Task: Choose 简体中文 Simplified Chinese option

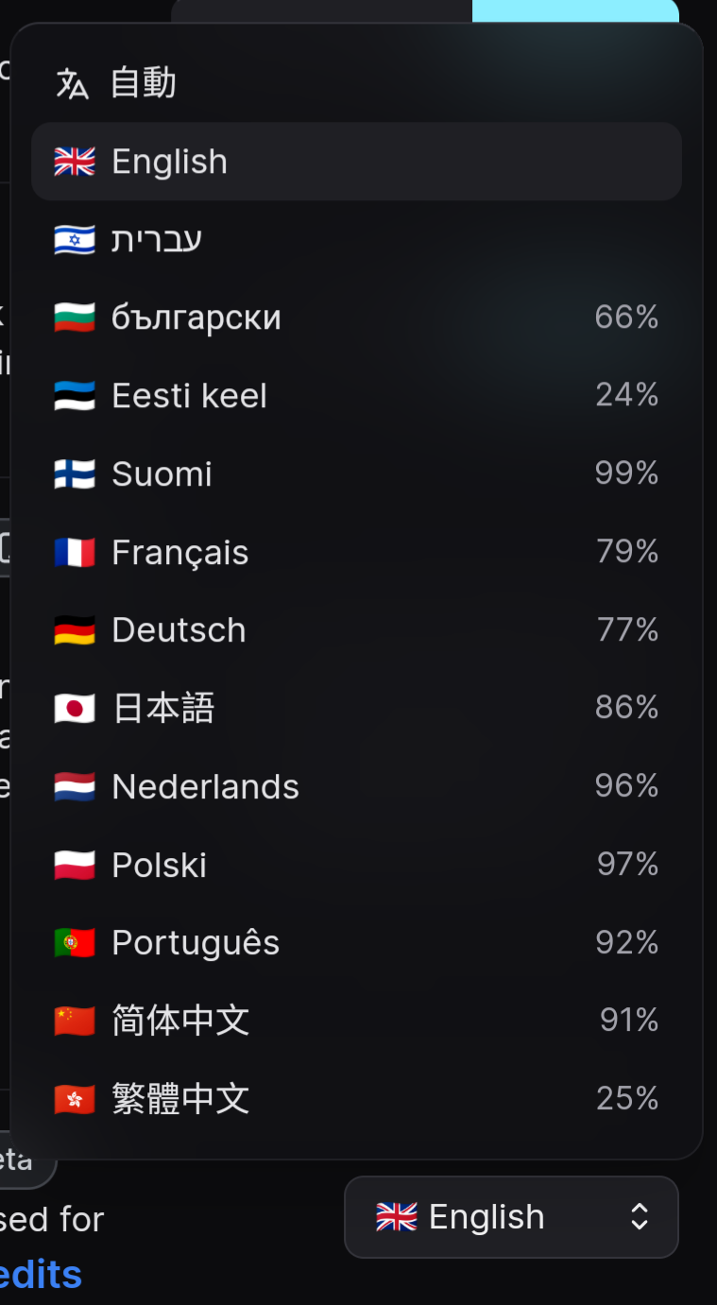Action: coord(357,1021)
